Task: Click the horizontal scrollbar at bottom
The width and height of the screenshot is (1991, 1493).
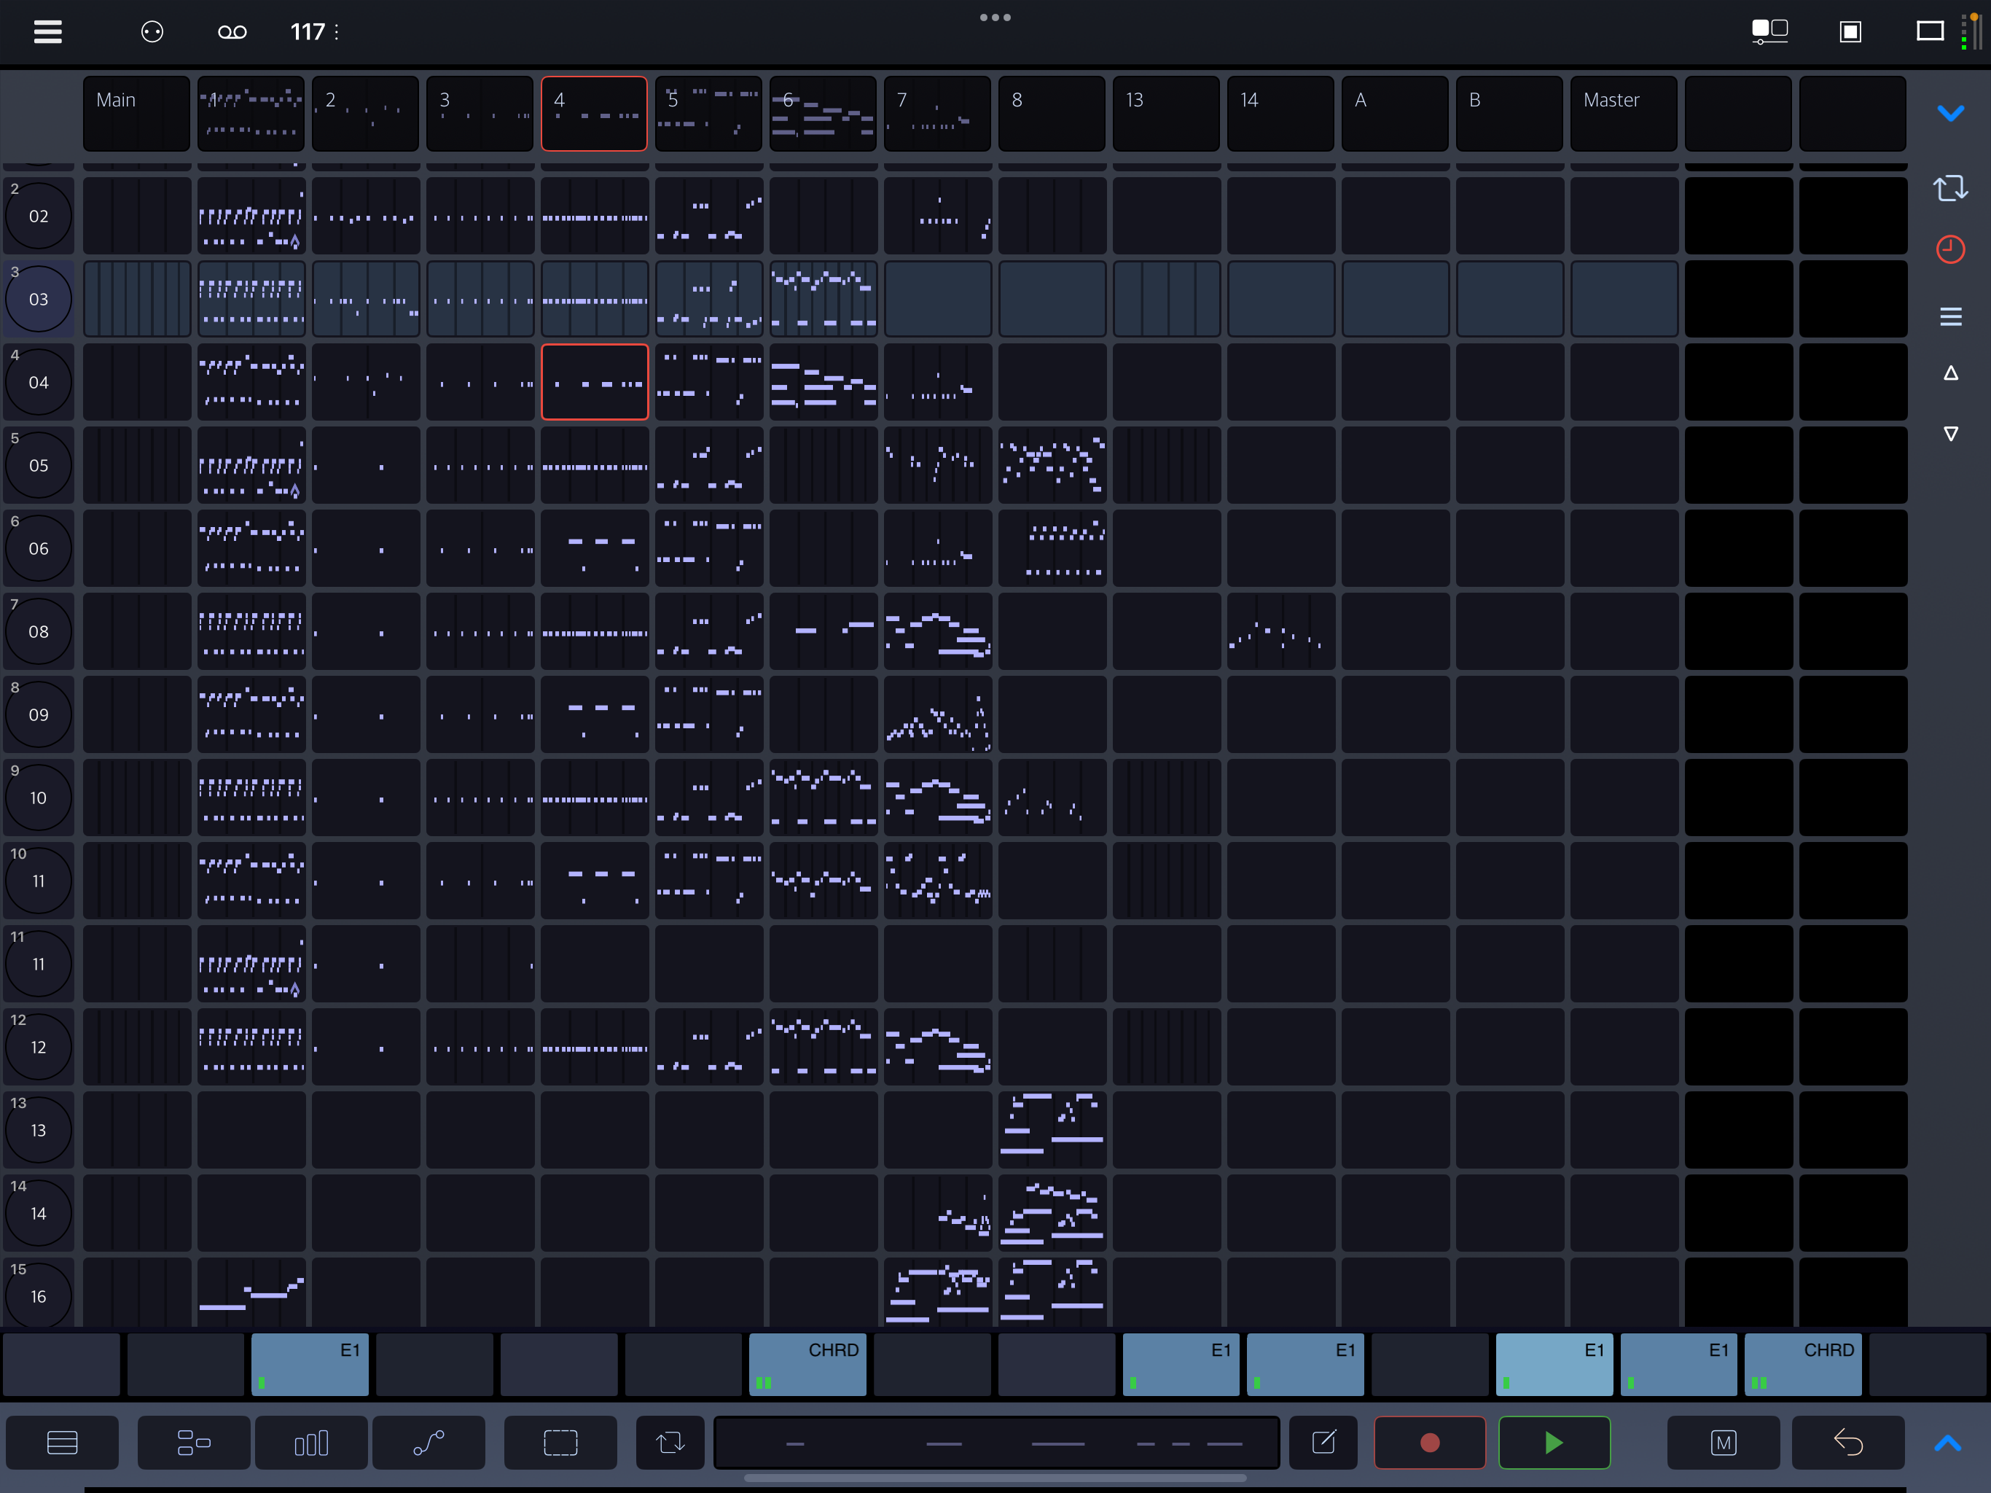Action: pos(995,1478)
